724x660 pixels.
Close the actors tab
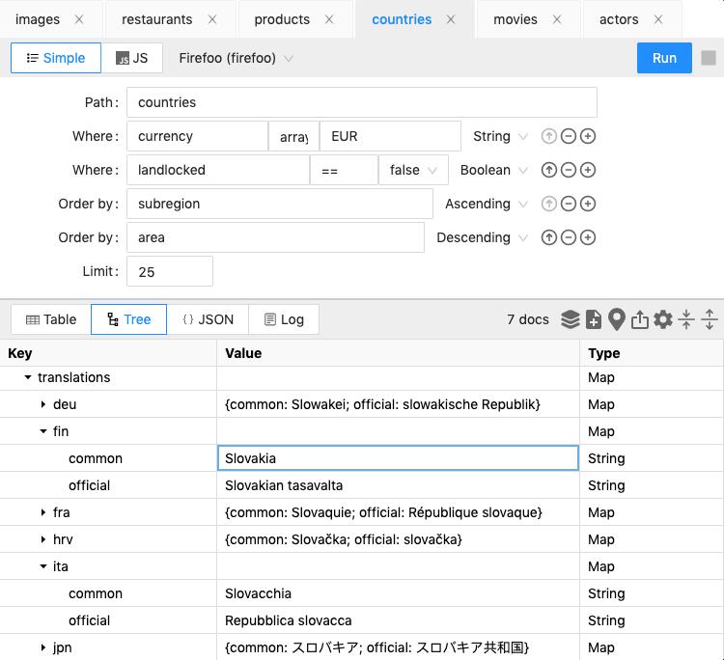tap(658, 19)
